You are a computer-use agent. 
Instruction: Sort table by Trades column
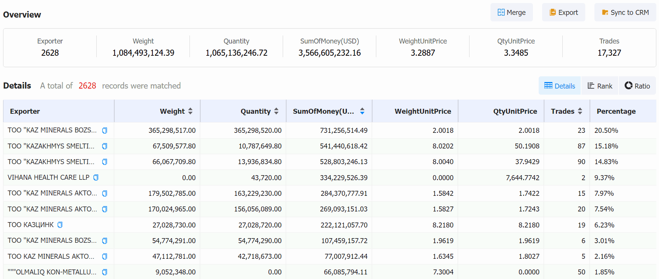(580, 111)
